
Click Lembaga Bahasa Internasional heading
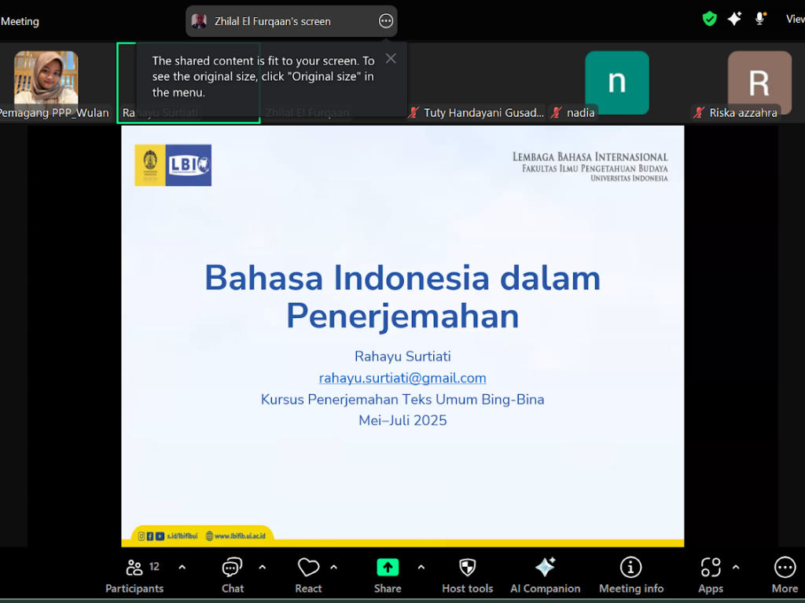(x=590, y=157)
